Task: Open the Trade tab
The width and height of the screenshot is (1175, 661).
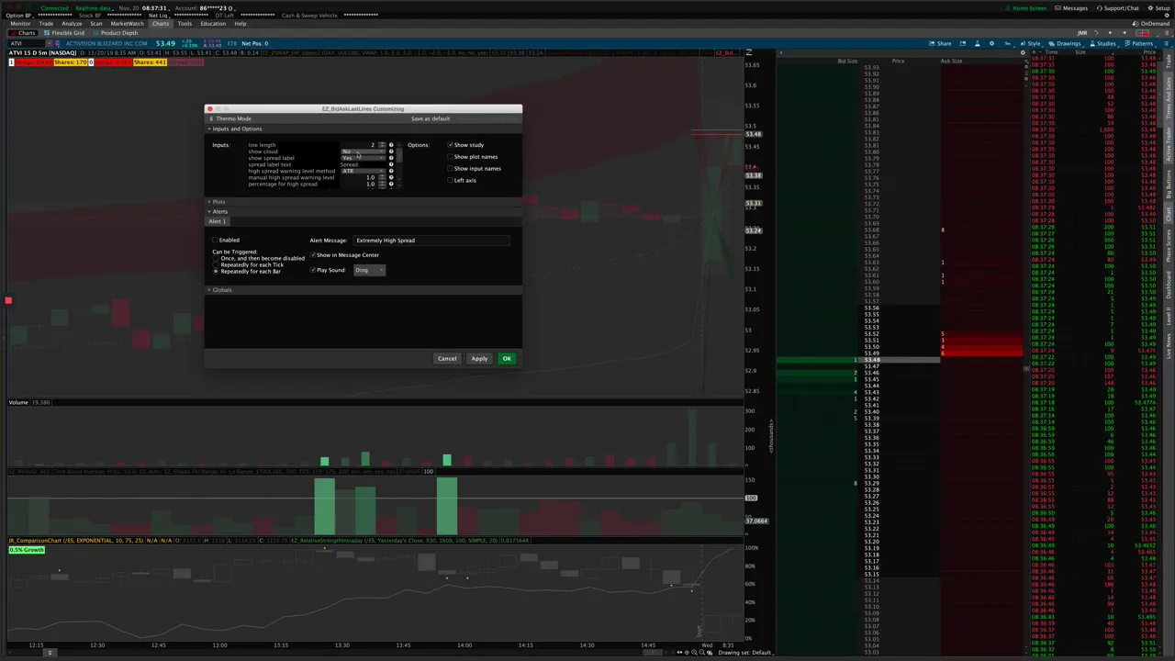Action: [46, 24]
